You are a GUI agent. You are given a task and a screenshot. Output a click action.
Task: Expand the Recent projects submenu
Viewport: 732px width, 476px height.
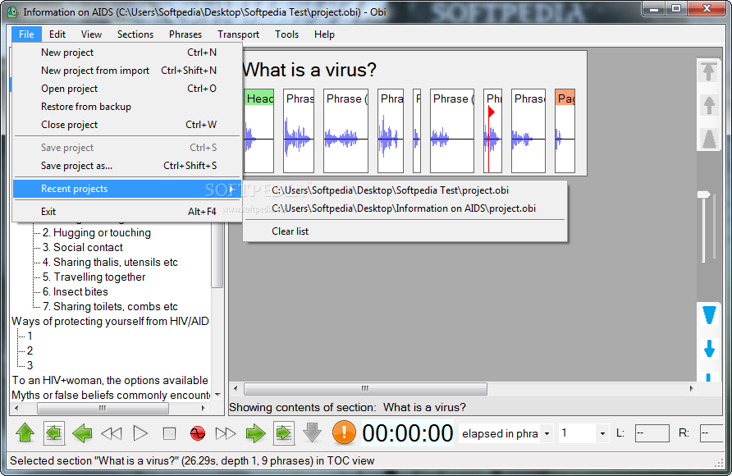click(127, 189)
